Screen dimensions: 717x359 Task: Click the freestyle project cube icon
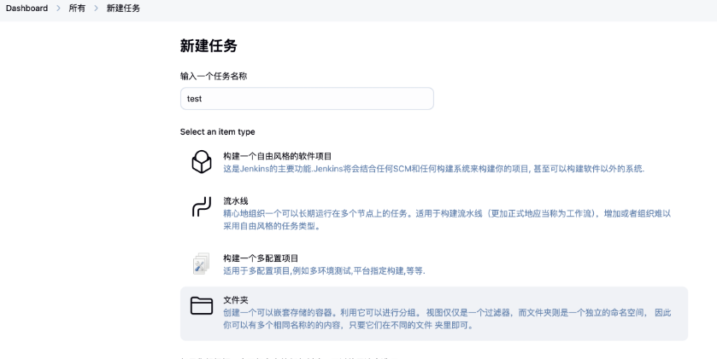click(201, 162)
